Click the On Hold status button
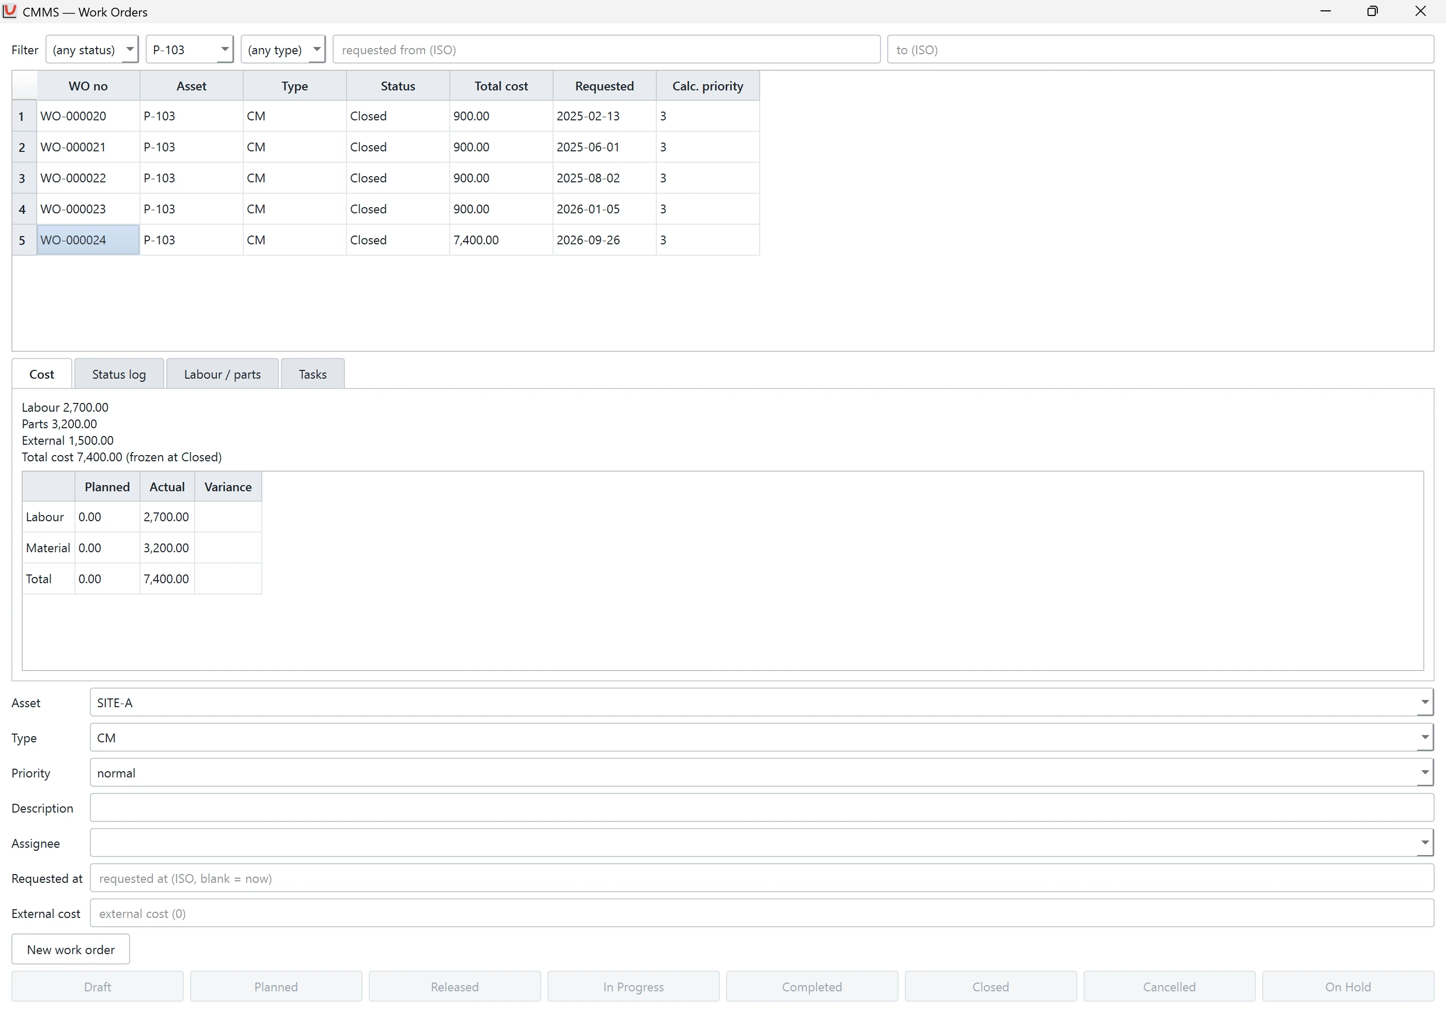This screenshot has width=1446, height=1028. tap(1348, 987)
